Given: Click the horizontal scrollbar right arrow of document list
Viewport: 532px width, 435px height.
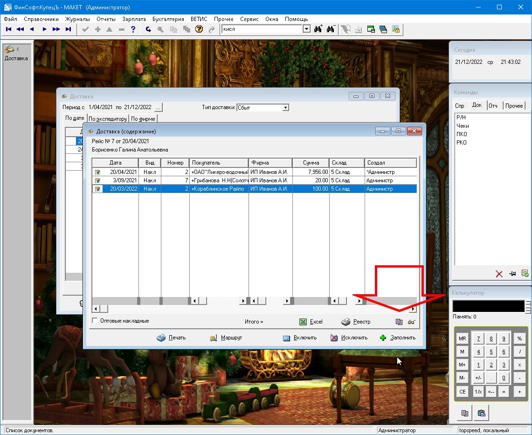Looking at the screenshot, I should (x=413, y=309).
